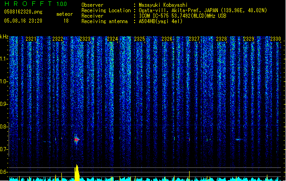286x181 pixels.
Task: Click the 2322 time marker
Action: [58, 39]
